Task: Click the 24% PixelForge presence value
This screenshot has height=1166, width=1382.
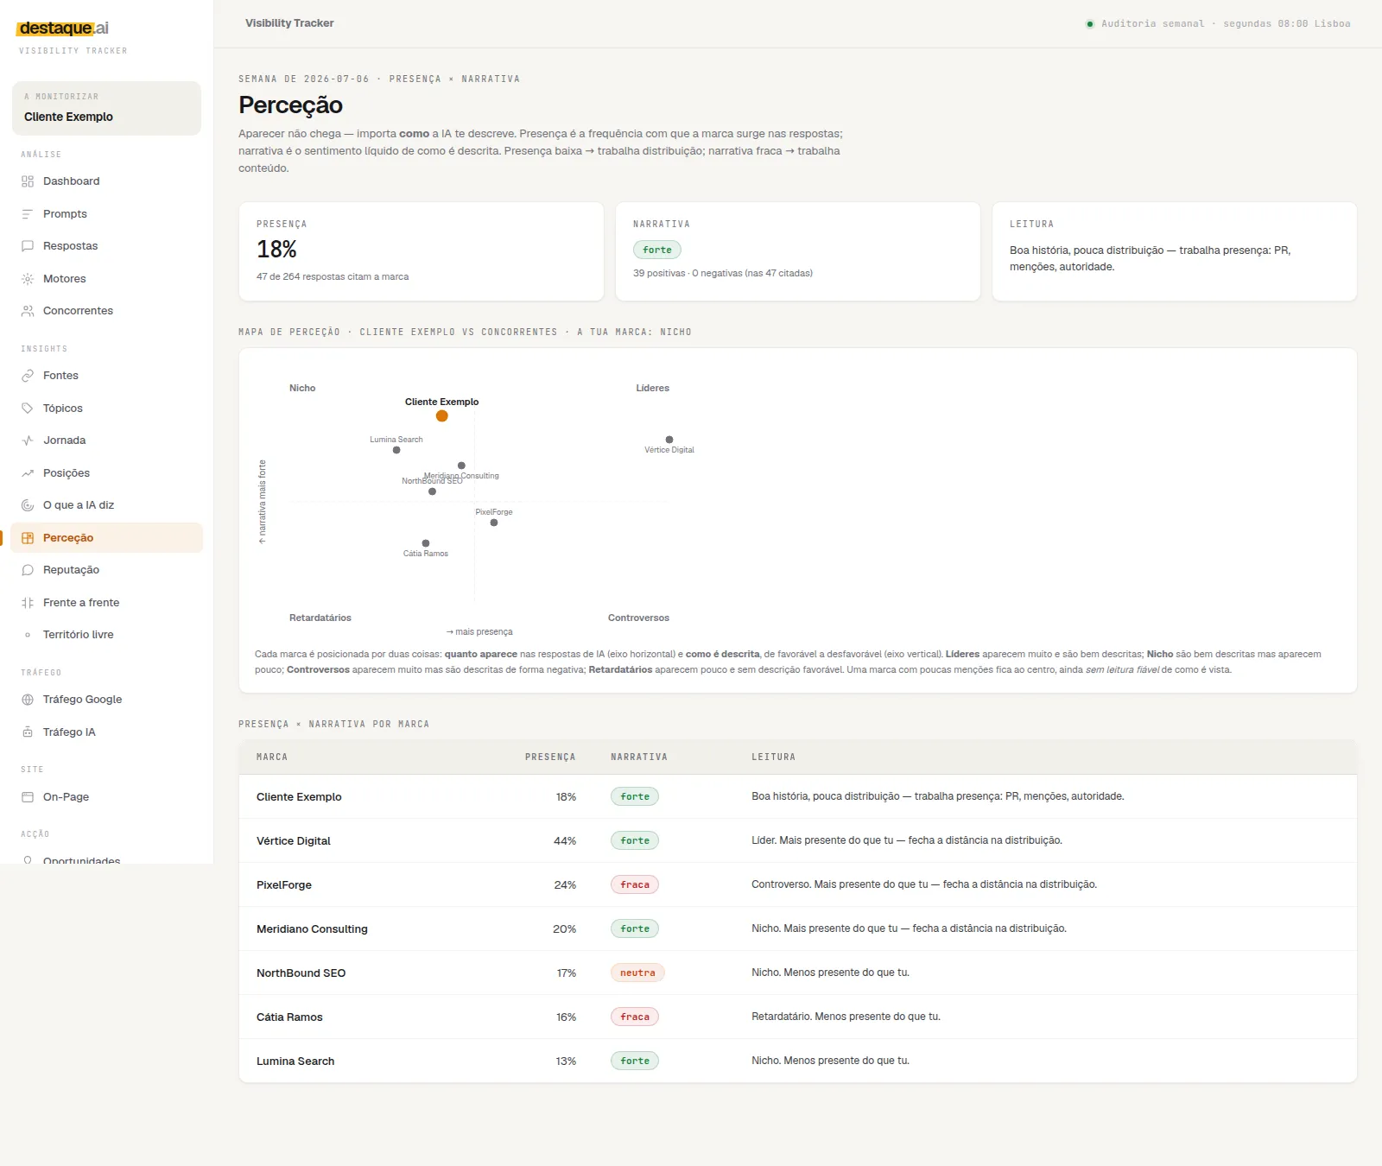Action: (565, 885)
